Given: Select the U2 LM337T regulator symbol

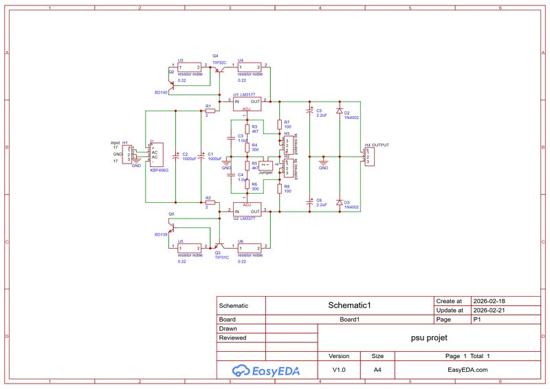Looking at the screenshot, I should coord(247,210).
